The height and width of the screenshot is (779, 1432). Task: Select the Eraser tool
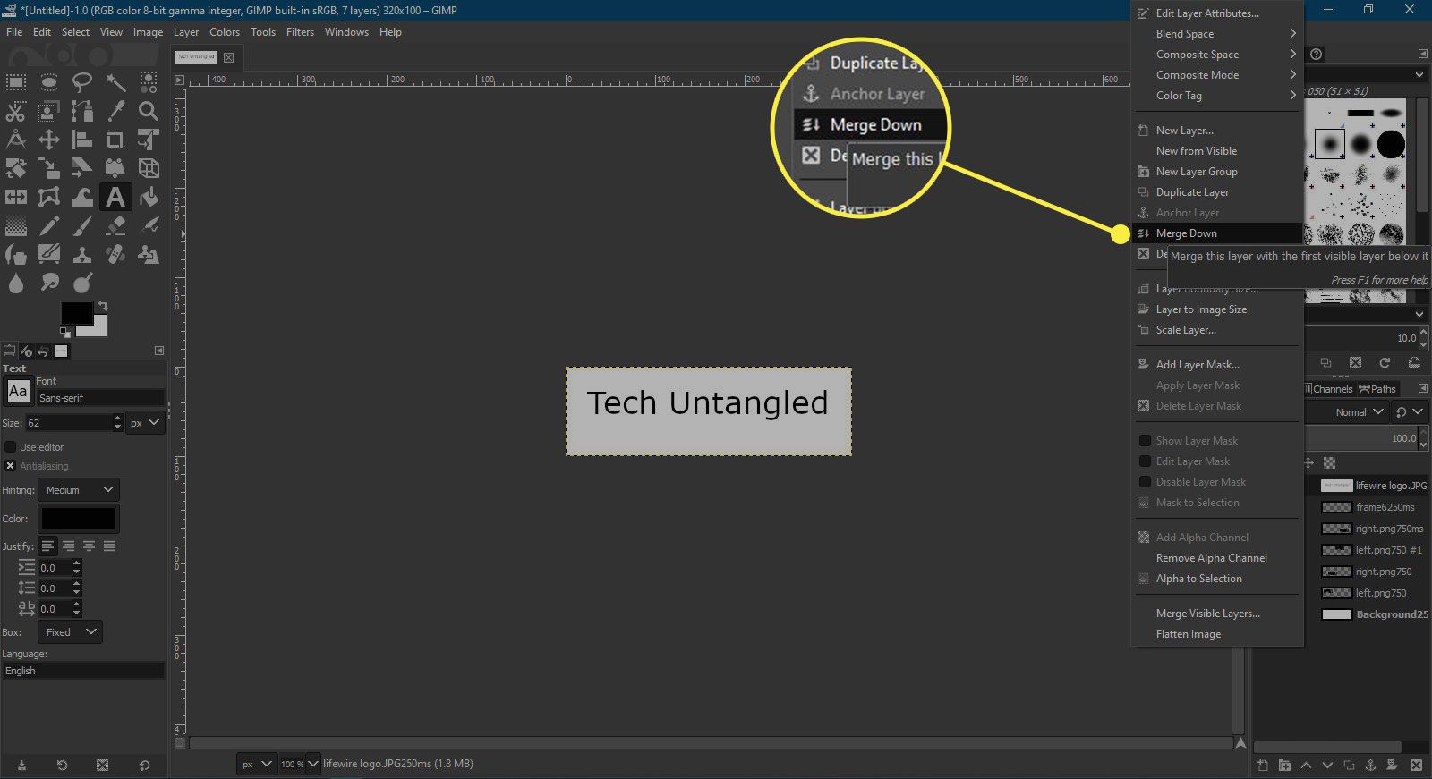pos(115,225)
